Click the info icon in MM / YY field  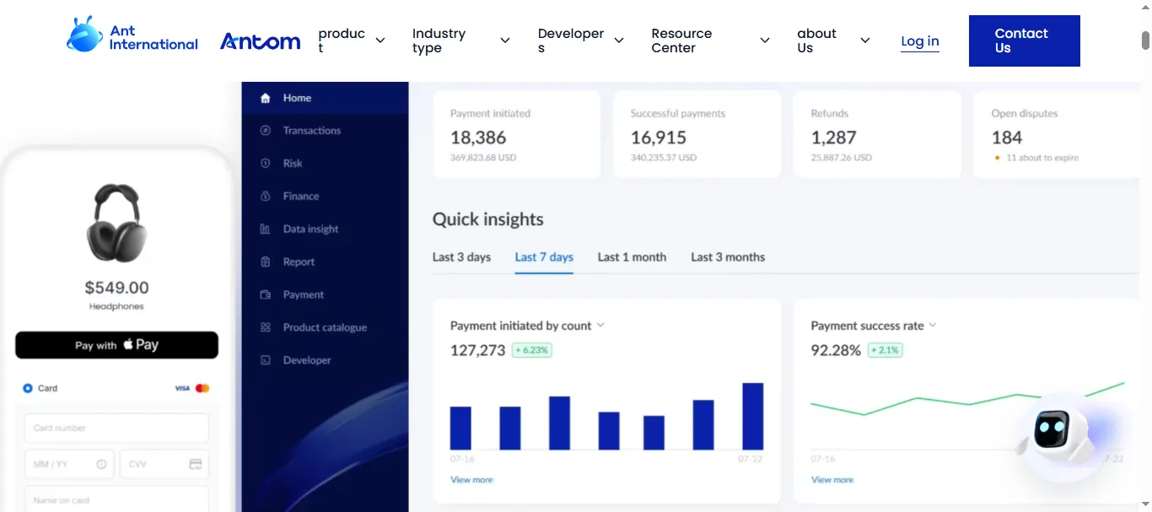tap(101, 464)
